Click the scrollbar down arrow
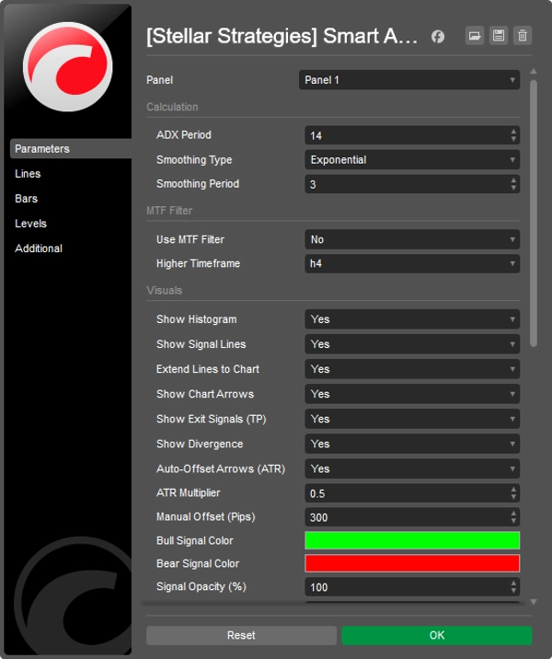Viewport: 552px width, 659px height. 534,602
